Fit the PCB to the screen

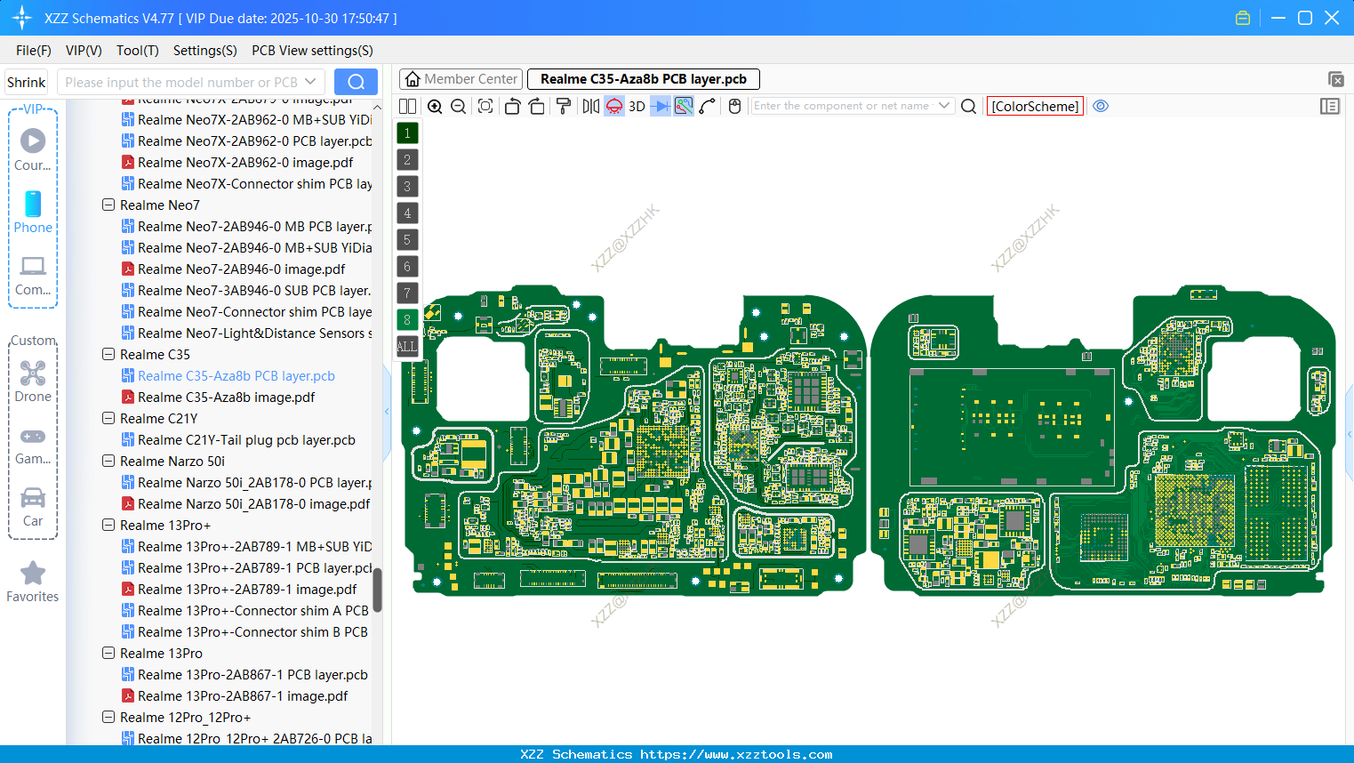pyautogui.click(x=485, y=107)
